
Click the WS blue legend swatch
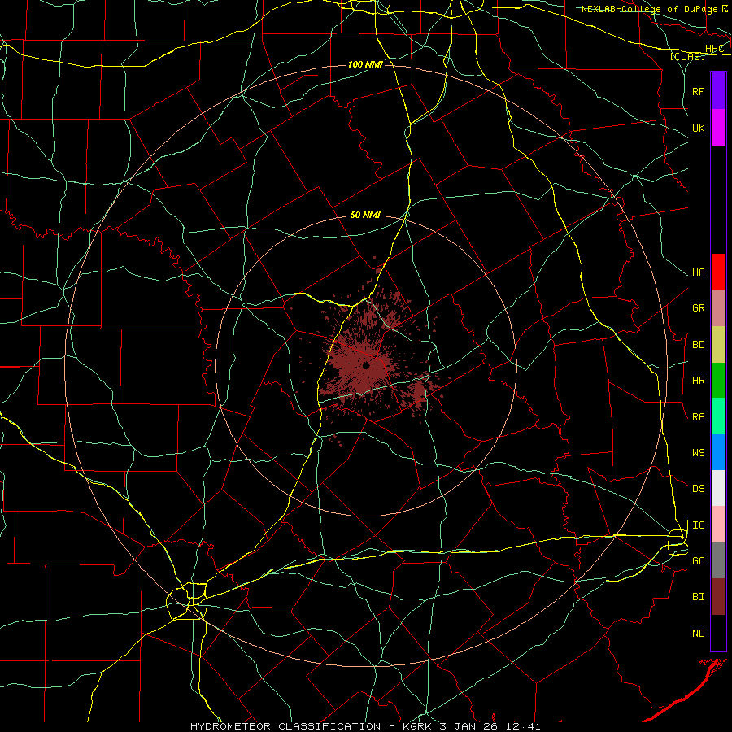(718, 452)
